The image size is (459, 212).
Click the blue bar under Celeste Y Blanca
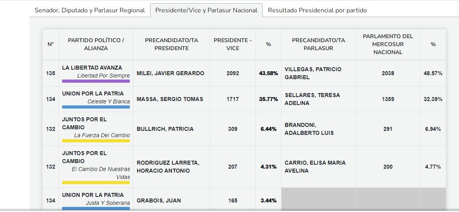click(96, 107)
